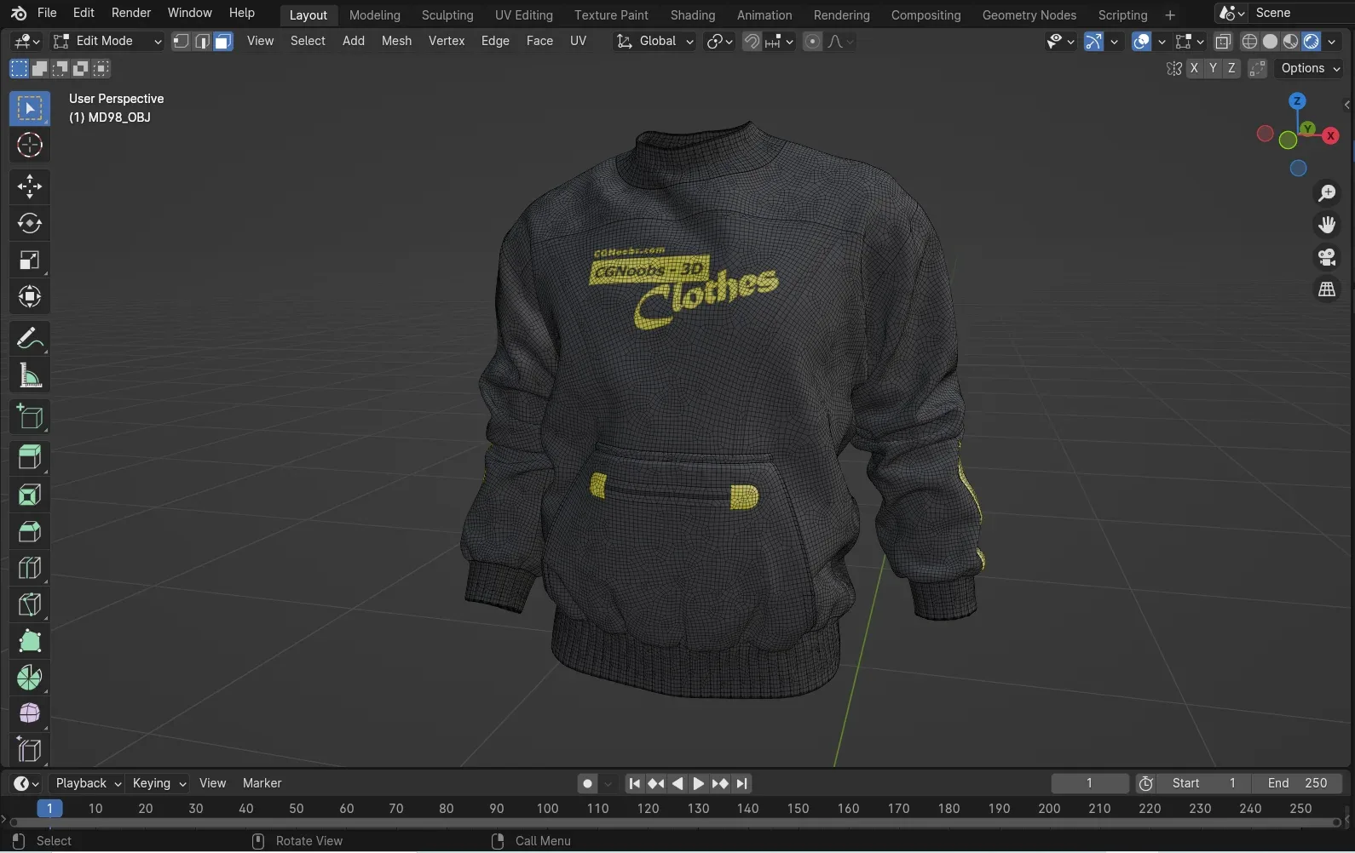The height and width of the screenshot is (853, 1355).
Task: Toggle Z axis mesh symmetry
Action: tap(1231, 68)
